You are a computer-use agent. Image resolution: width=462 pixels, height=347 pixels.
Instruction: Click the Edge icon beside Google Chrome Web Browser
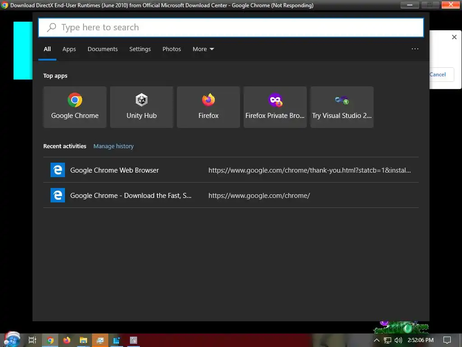tap(58, 170)
